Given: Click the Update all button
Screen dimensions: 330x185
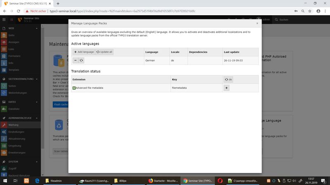Looking at the screenshot, I should pos(104,52).
